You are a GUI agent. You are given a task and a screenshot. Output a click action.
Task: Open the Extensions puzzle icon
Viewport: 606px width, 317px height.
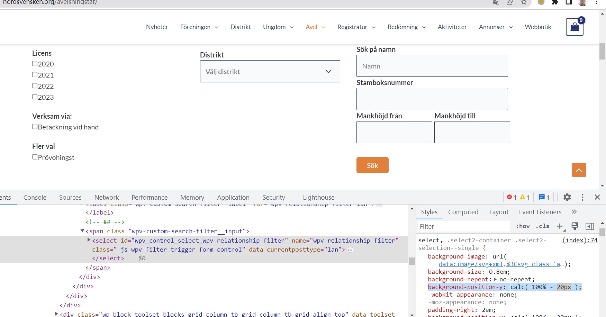pyautogui.click(x=555, y=2)
